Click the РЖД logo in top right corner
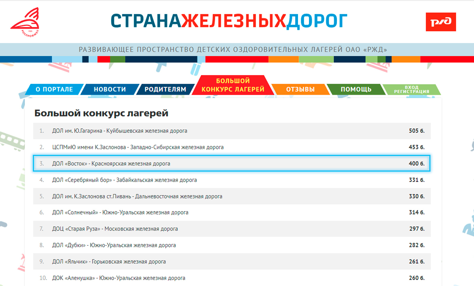 pyautogui.click(x=441, y=22)
